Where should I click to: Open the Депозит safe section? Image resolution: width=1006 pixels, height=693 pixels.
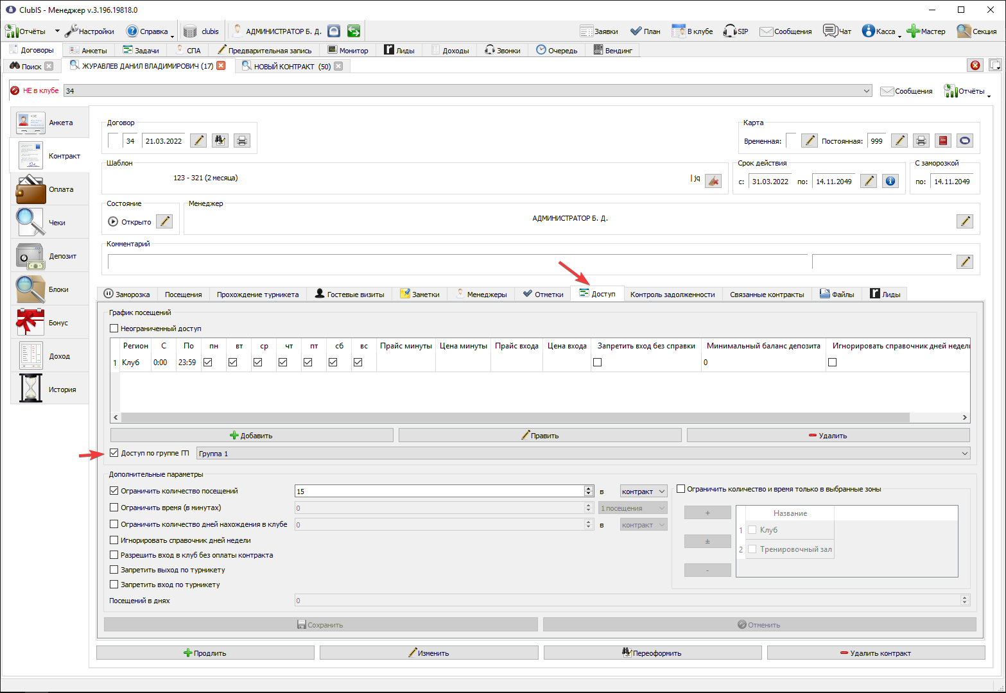pyautogui.click(x=49, y=256)
